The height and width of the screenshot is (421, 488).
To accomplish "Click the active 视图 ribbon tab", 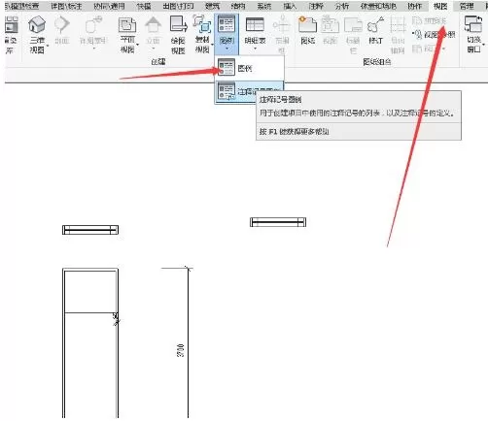I will 440,6.
